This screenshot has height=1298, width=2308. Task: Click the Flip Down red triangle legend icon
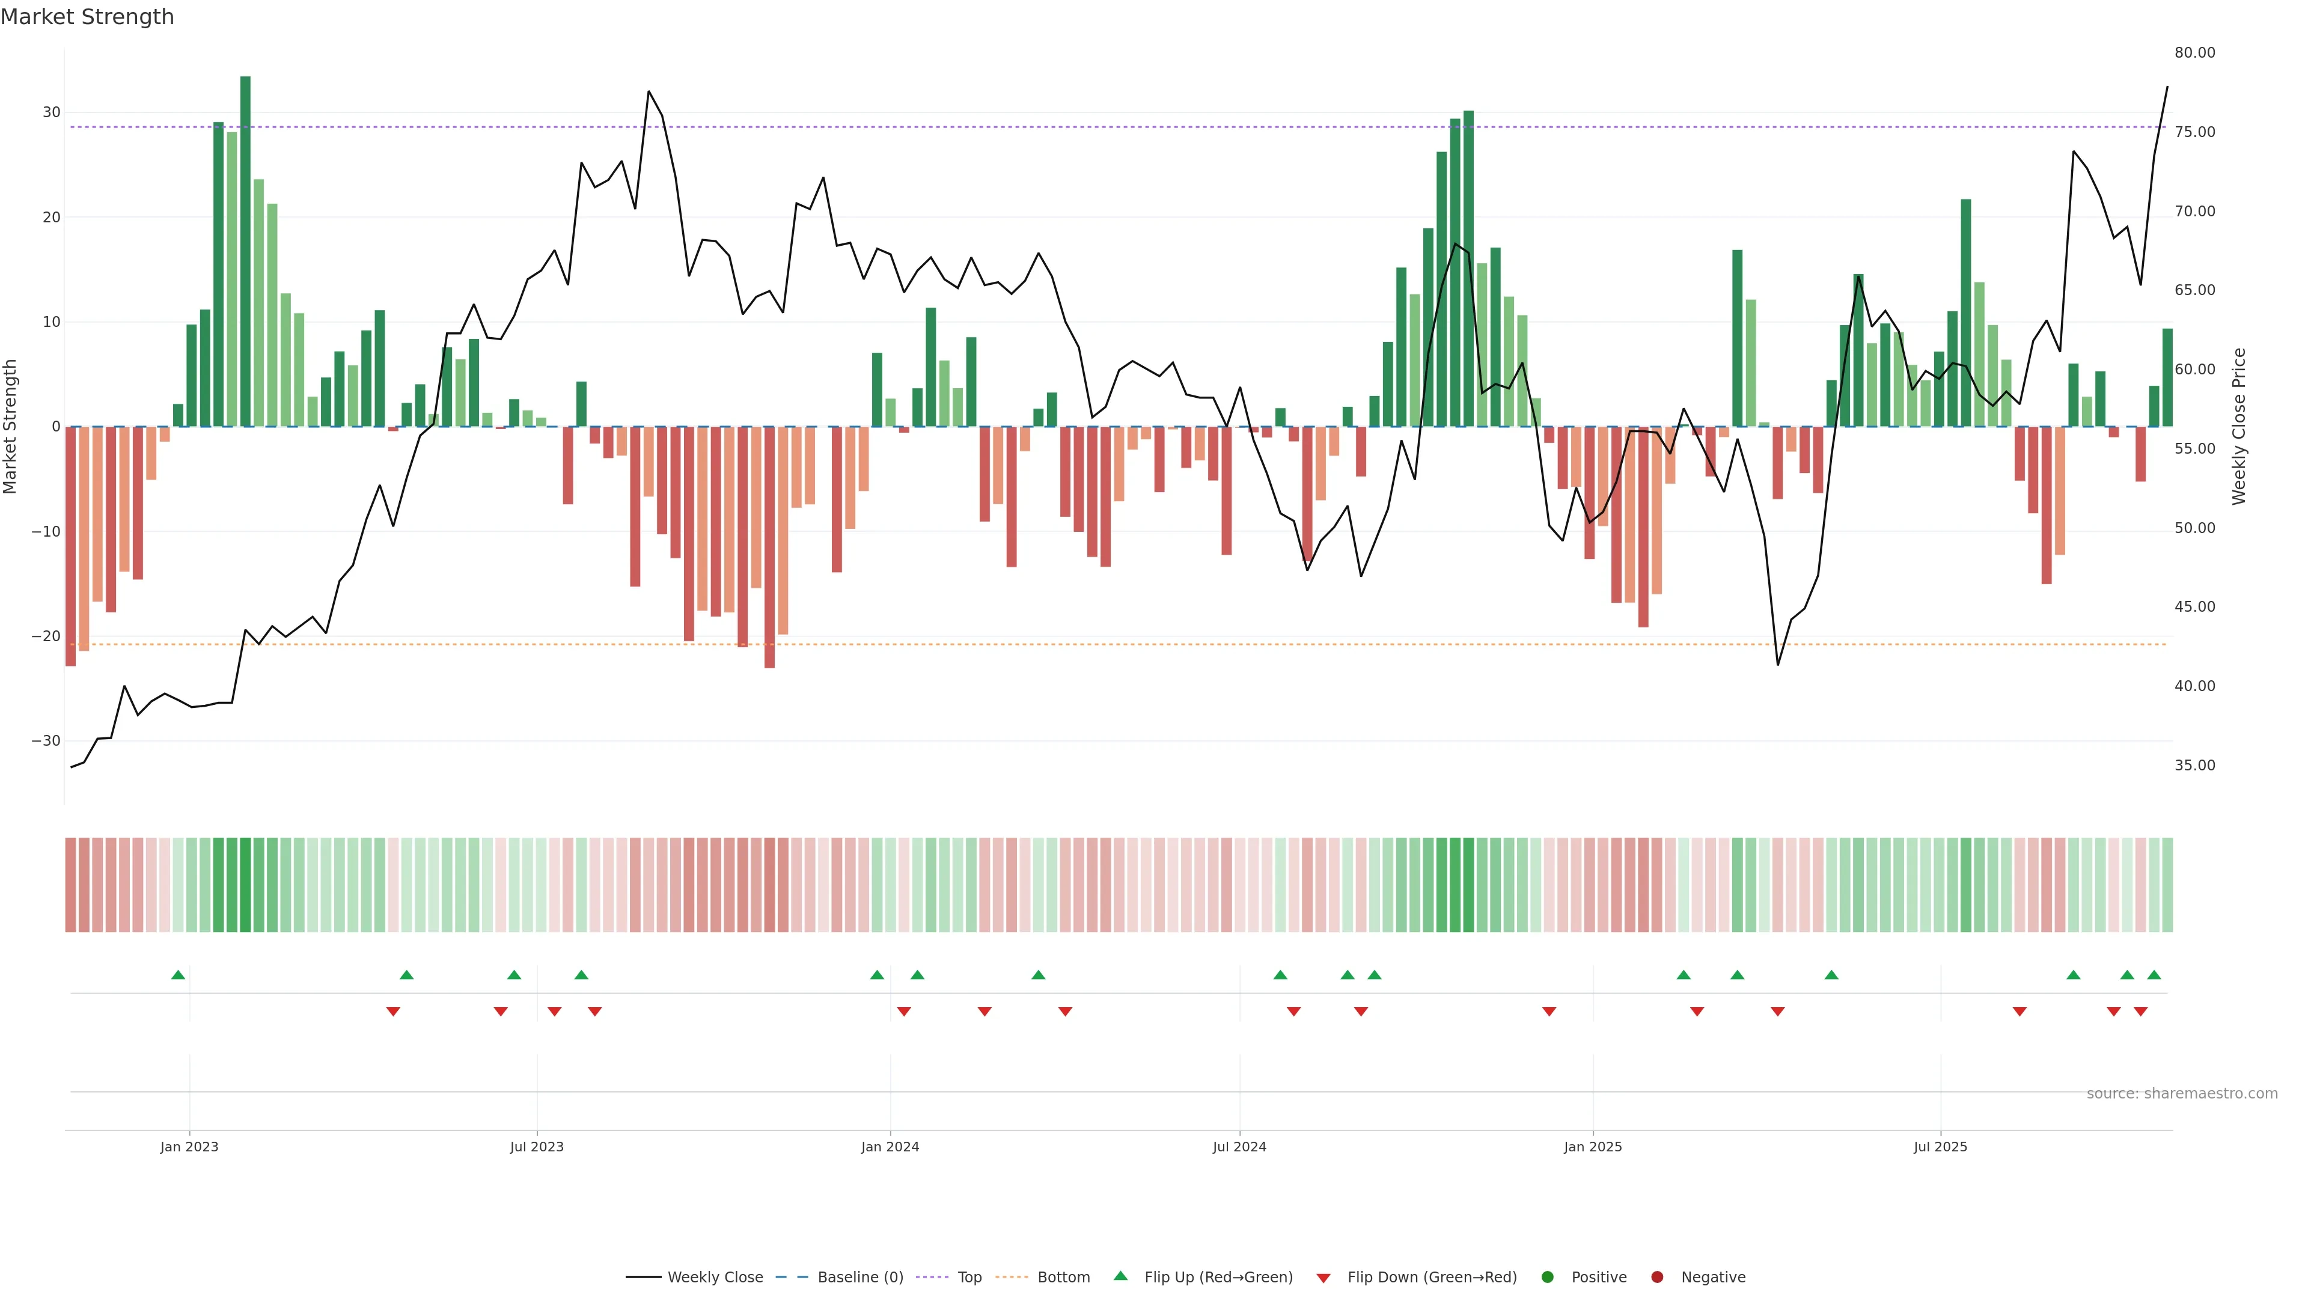tap(1323, 1278)
